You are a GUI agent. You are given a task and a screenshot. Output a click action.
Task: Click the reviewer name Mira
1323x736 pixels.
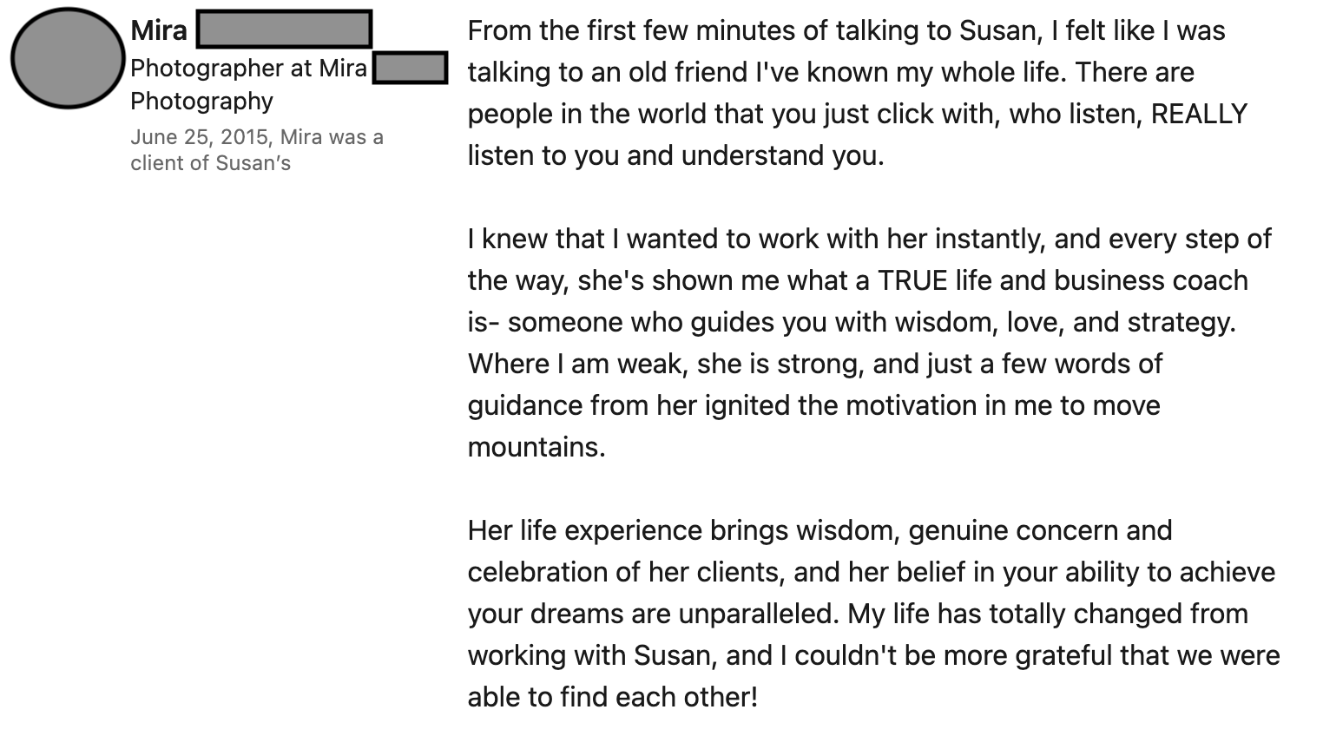(x=159, y=30)
